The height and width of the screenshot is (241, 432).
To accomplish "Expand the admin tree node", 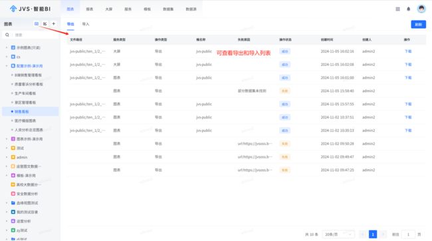I will [x=7, y=157].
